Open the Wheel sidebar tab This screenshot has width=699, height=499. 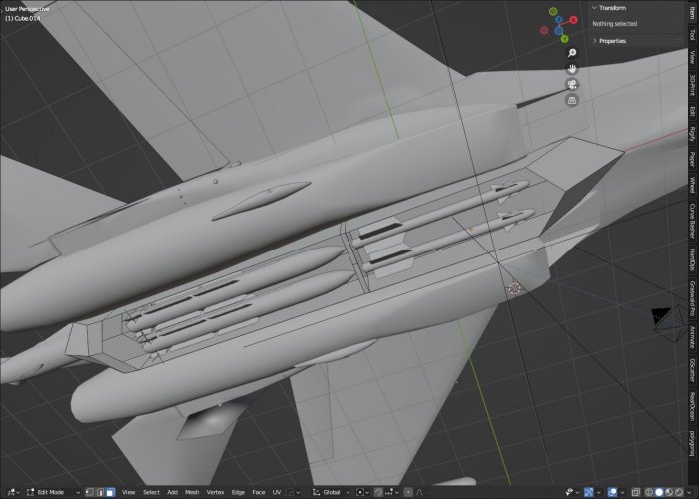pos(692,184)
